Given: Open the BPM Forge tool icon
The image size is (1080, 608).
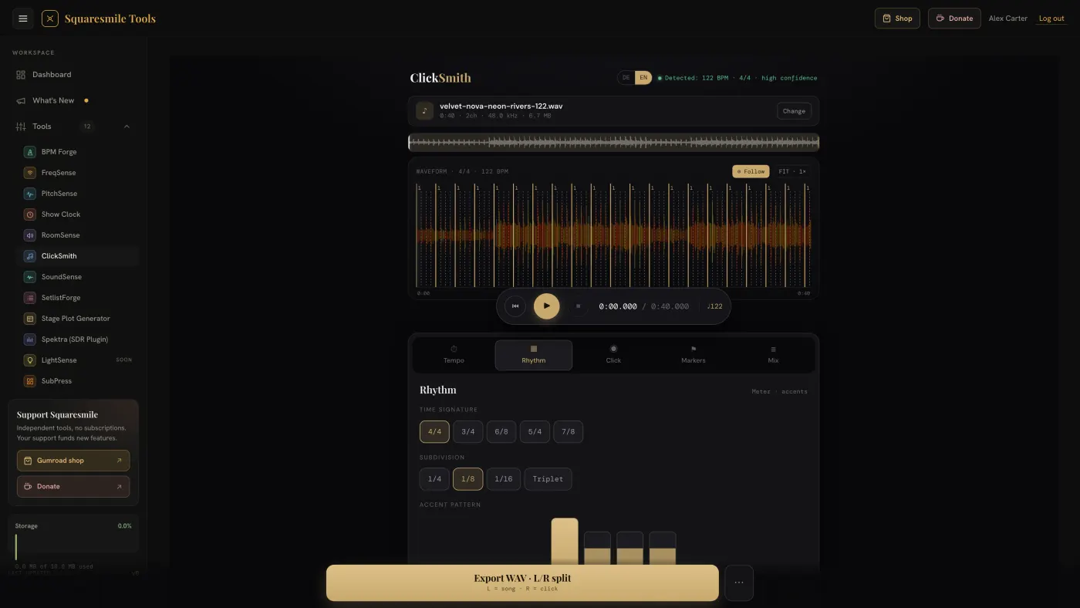Looking at the screenshot, I should click(x=30, y=152).
